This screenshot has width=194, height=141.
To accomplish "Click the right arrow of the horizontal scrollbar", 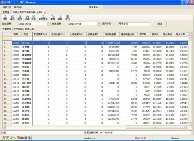I will click(186, 127).
